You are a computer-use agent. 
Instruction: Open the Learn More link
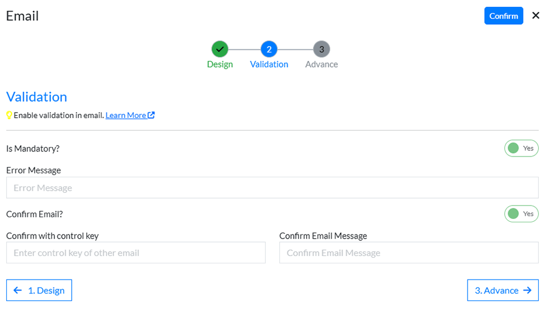pos(126,115)
